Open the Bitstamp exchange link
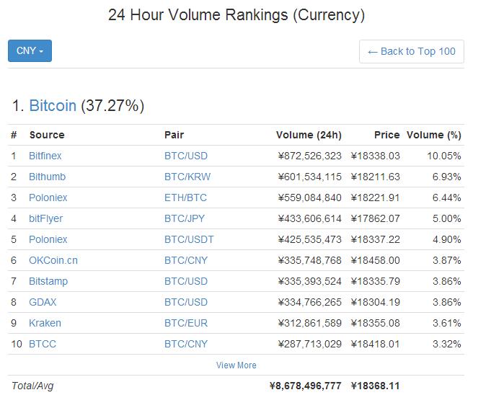The width and height of the screenshot is (491, 395). click(x=48, y=281)
